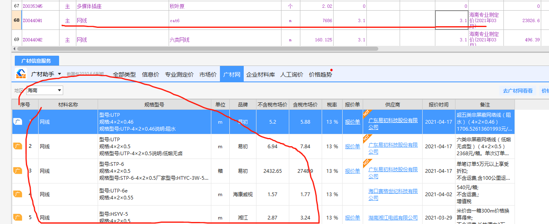Click the 不含税市场价 column header
This screenshot has width=549, height=224.
point(272,104)
